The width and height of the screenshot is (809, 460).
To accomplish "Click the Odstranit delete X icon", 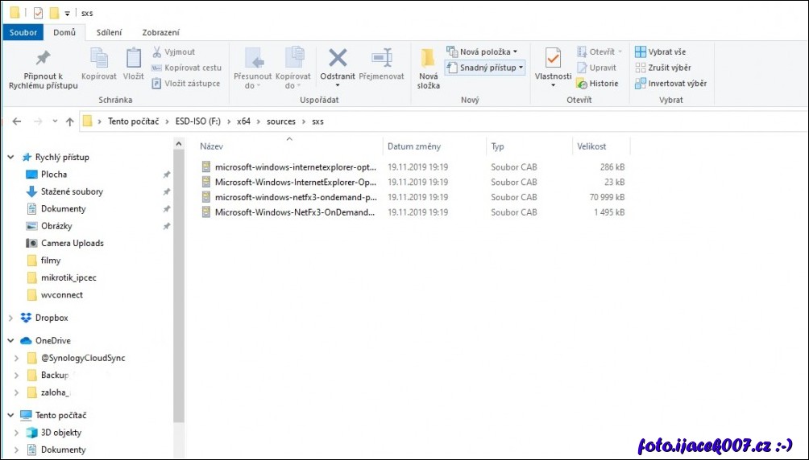I will (338, 58).
